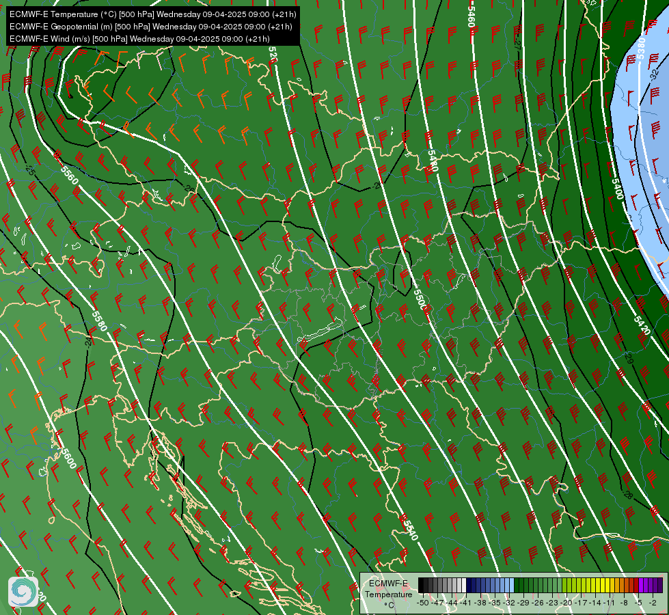Select the ECMWF-E Wind 500 hPa title line

click(139, 39)
